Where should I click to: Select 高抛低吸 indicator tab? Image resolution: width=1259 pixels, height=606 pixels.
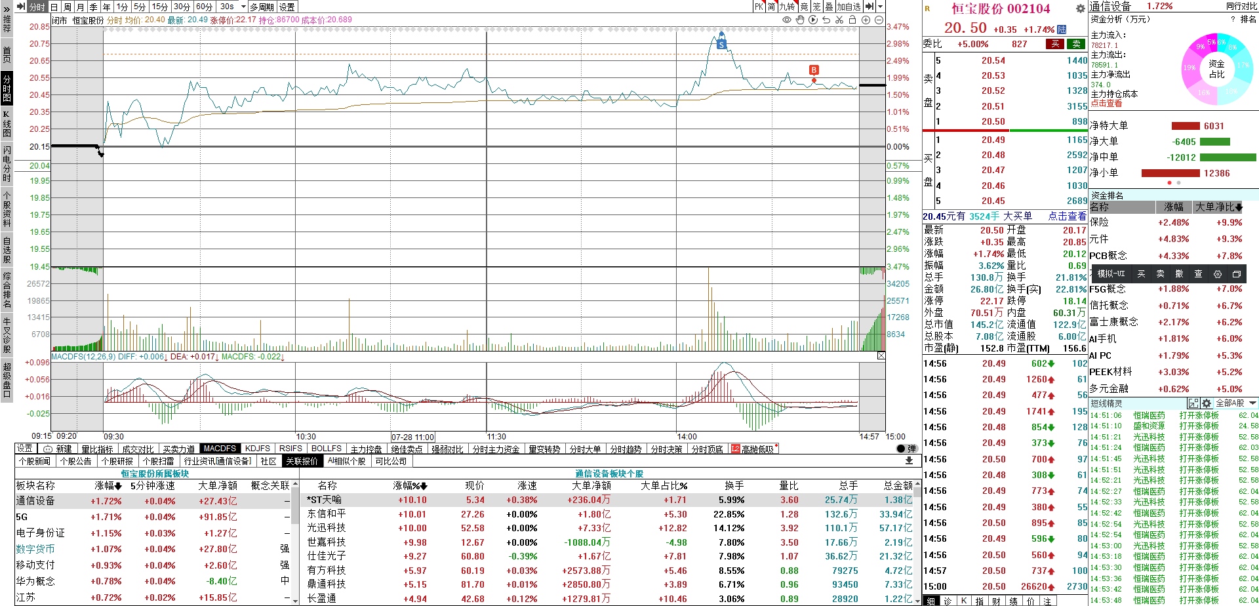click(x=753, y=449)
